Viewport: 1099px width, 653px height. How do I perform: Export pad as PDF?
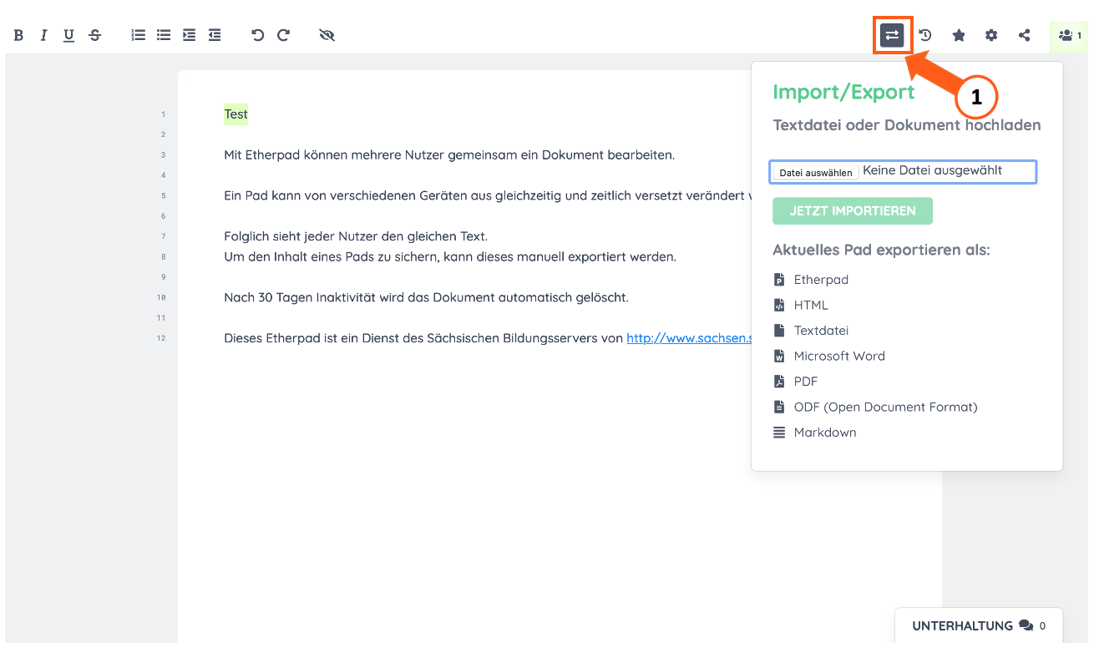[x=796, y=382]
